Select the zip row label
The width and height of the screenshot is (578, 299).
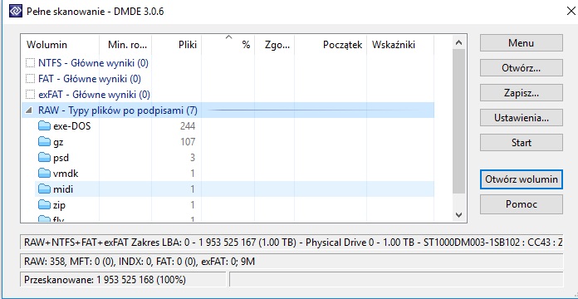(x=59, y=205)
